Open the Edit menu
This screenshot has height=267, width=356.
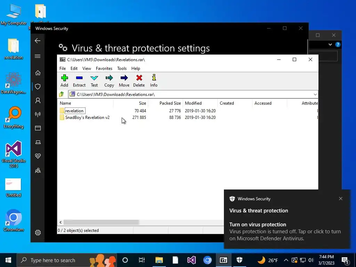click(x=74, y=68)
